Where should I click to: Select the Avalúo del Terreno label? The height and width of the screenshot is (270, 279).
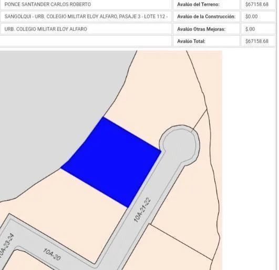(x=198, y=4)
